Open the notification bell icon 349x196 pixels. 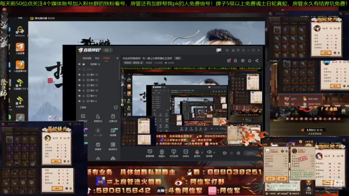(x=250, y=61)
